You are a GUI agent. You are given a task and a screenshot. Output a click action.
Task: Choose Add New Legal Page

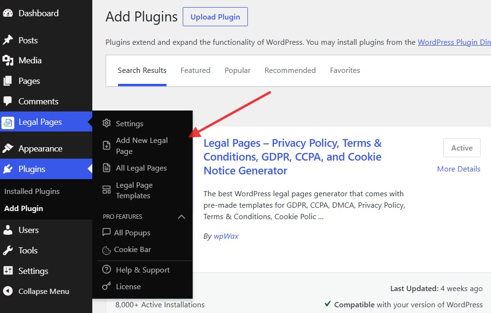coord(142,145)
